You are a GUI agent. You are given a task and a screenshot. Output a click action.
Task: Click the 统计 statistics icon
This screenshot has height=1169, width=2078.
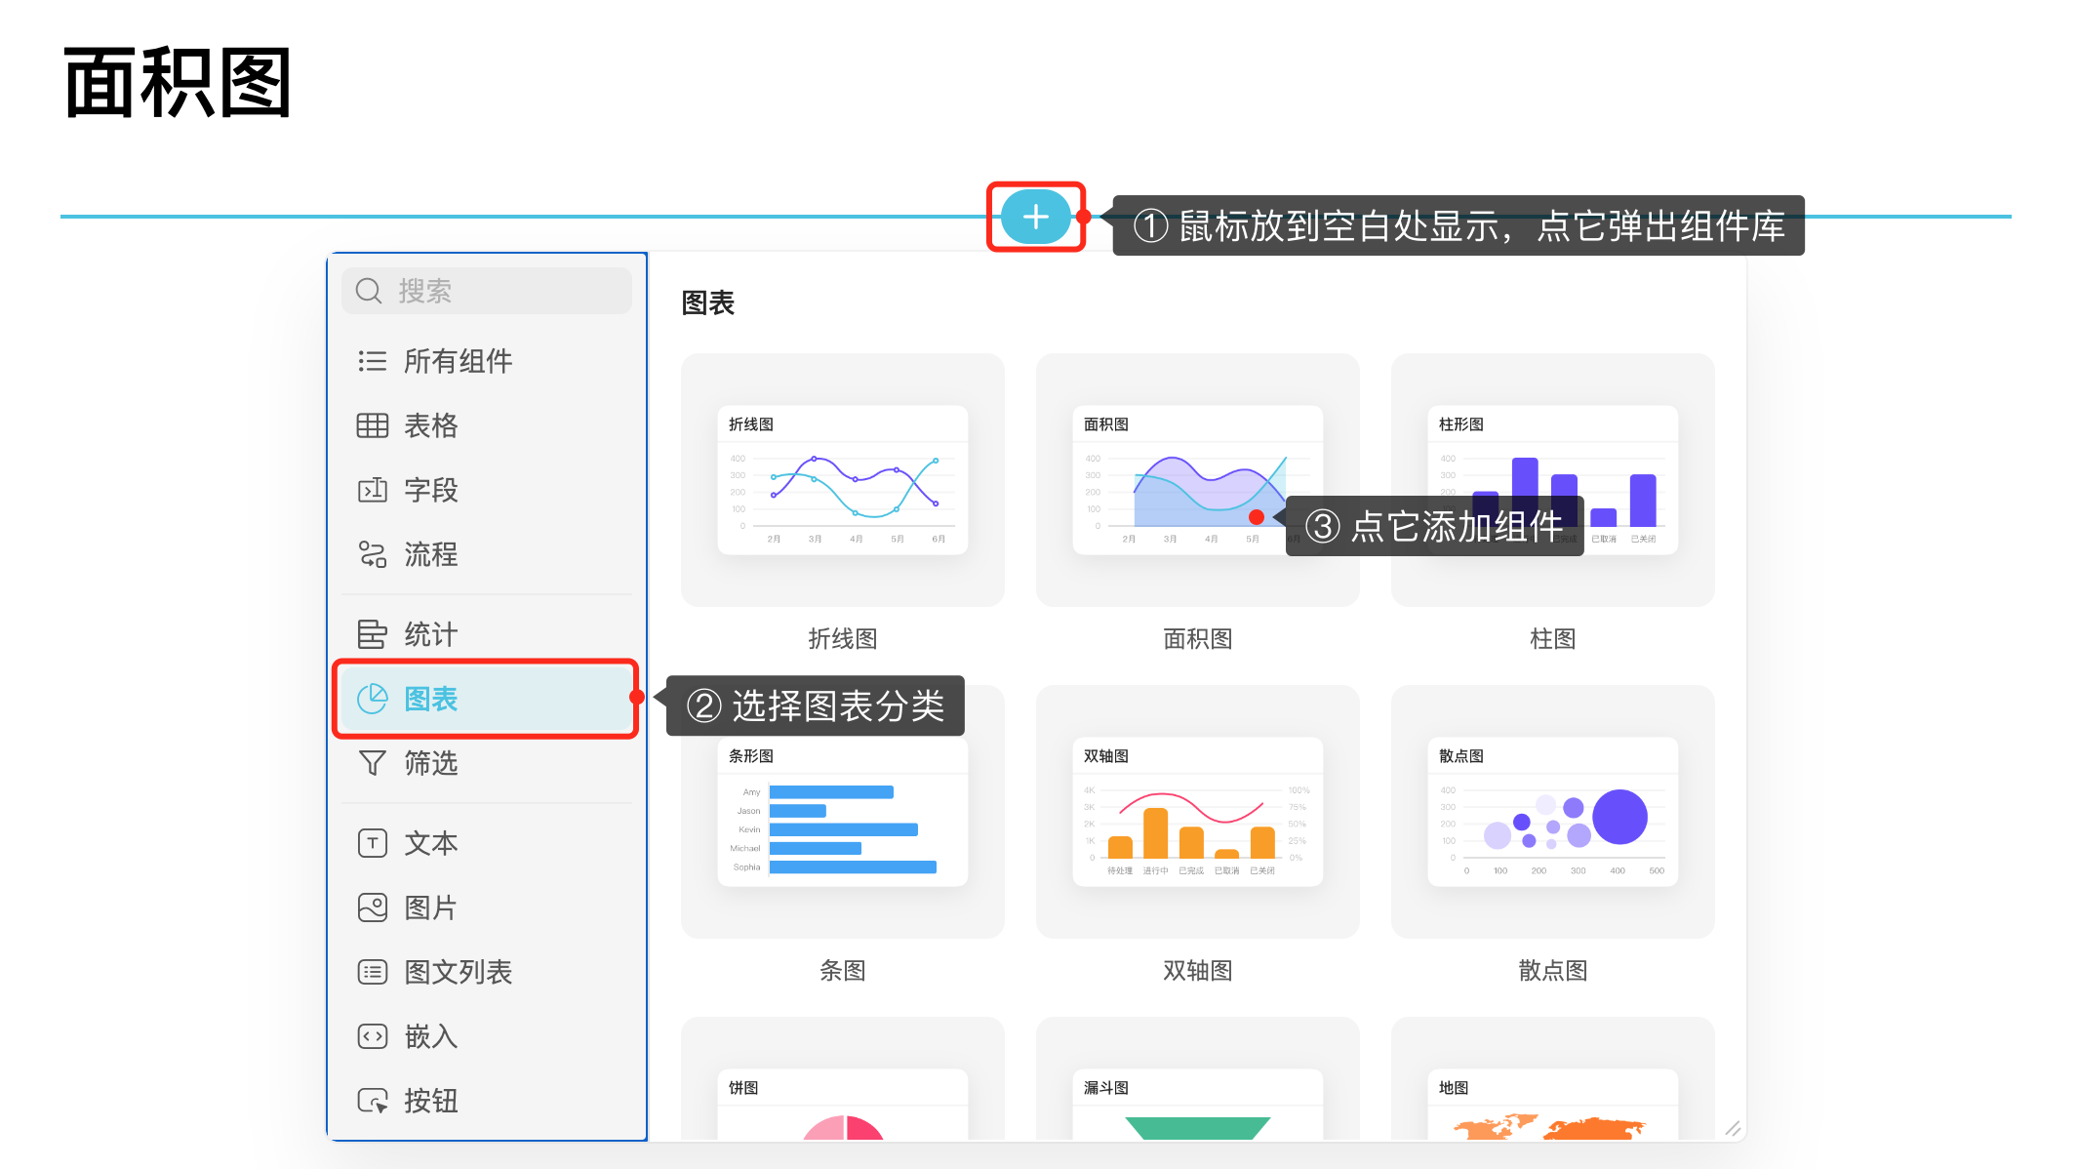point(372,634)
